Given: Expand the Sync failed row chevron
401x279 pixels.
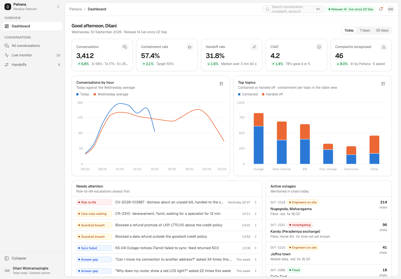Looking at the screenshot, I should pos(256,248).
